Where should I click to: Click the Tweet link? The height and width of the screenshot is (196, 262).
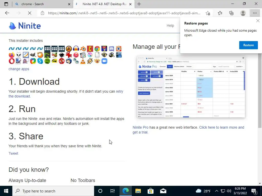point(13,153)
